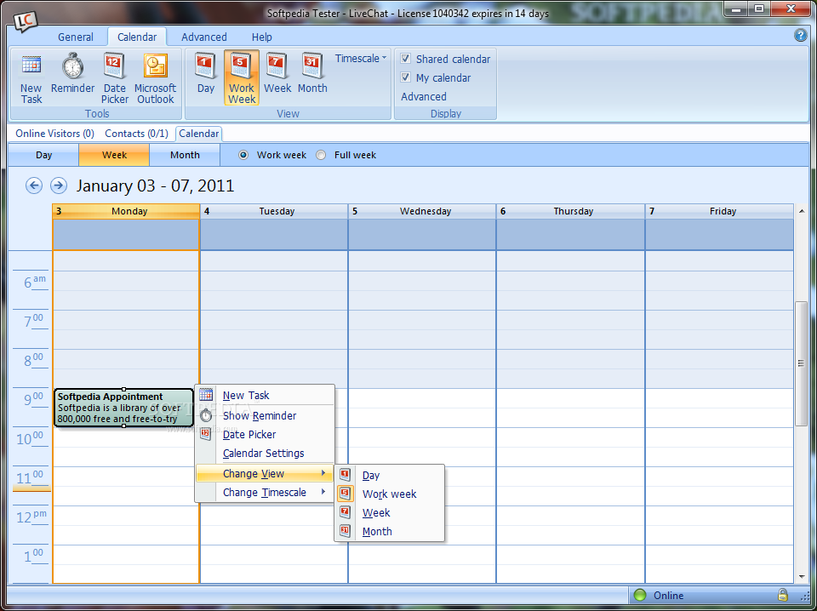Click the January 03 - 07, 2011 heading

(x=155, y=186)
